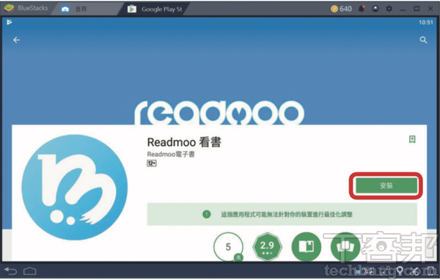This screenshot has width=440, height=280.
Task: Click the Play Store icon in status bar
Action: (x=10, y=22)
